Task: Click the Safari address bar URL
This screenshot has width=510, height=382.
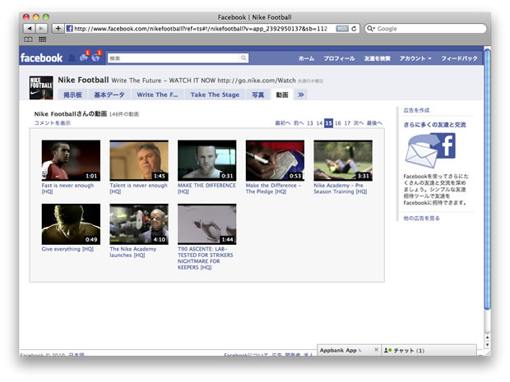Action: tap(201, 29)
